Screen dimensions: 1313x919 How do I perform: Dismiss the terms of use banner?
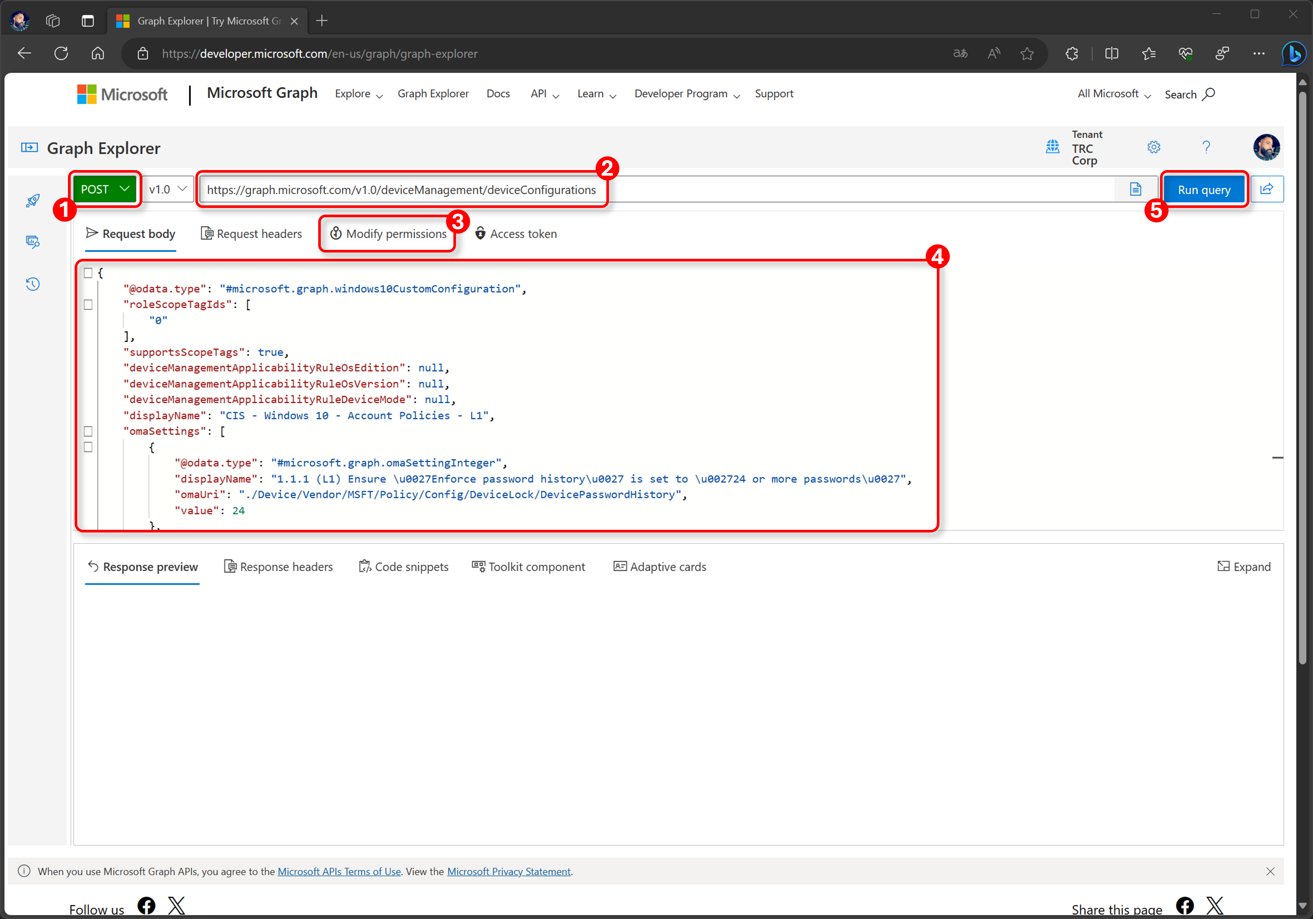tap(1270, 871)
